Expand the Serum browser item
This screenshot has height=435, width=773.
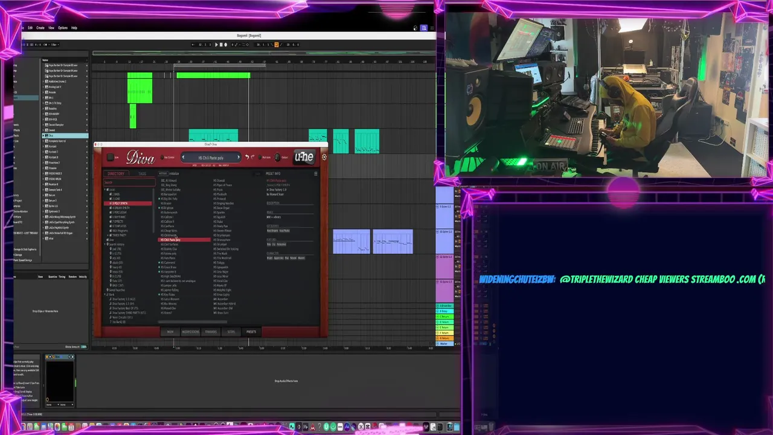point(43,195)
